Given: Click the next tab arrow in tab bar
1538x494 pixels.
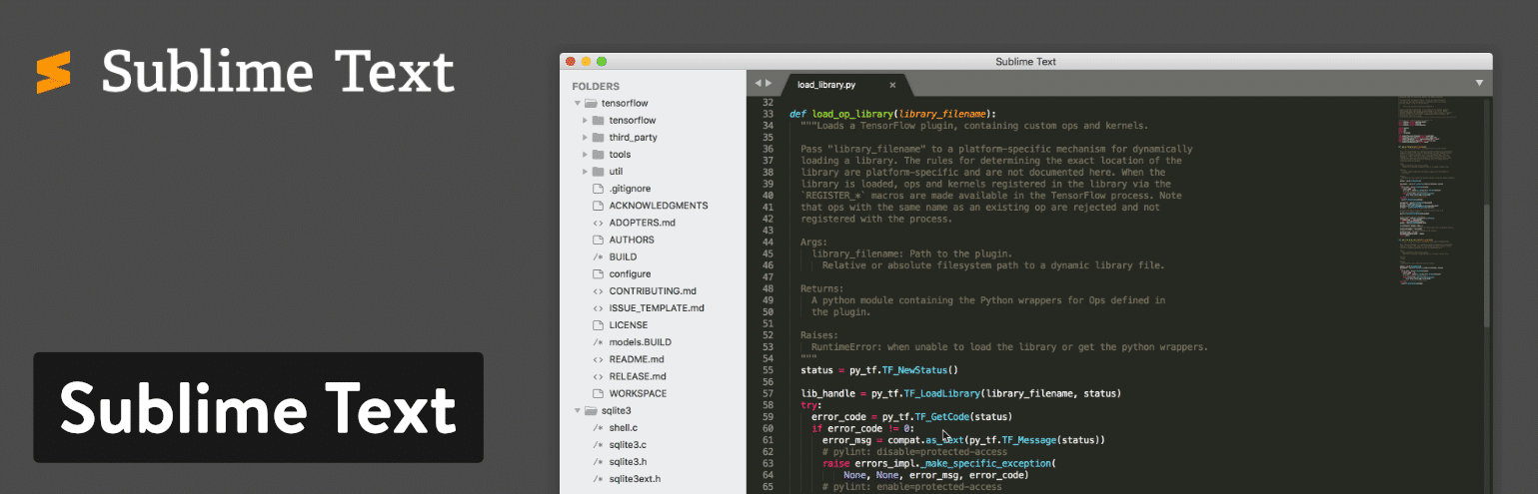Looking at the screenshot, I should click(769, 84).
